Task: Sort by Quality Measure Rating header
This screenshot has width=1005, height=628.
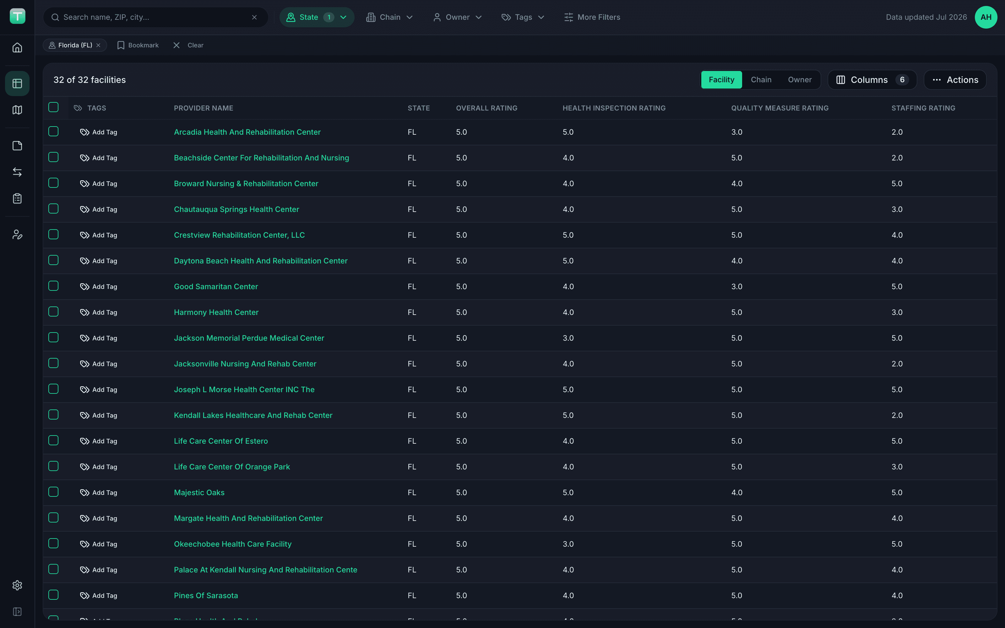Action: point(780,108)
